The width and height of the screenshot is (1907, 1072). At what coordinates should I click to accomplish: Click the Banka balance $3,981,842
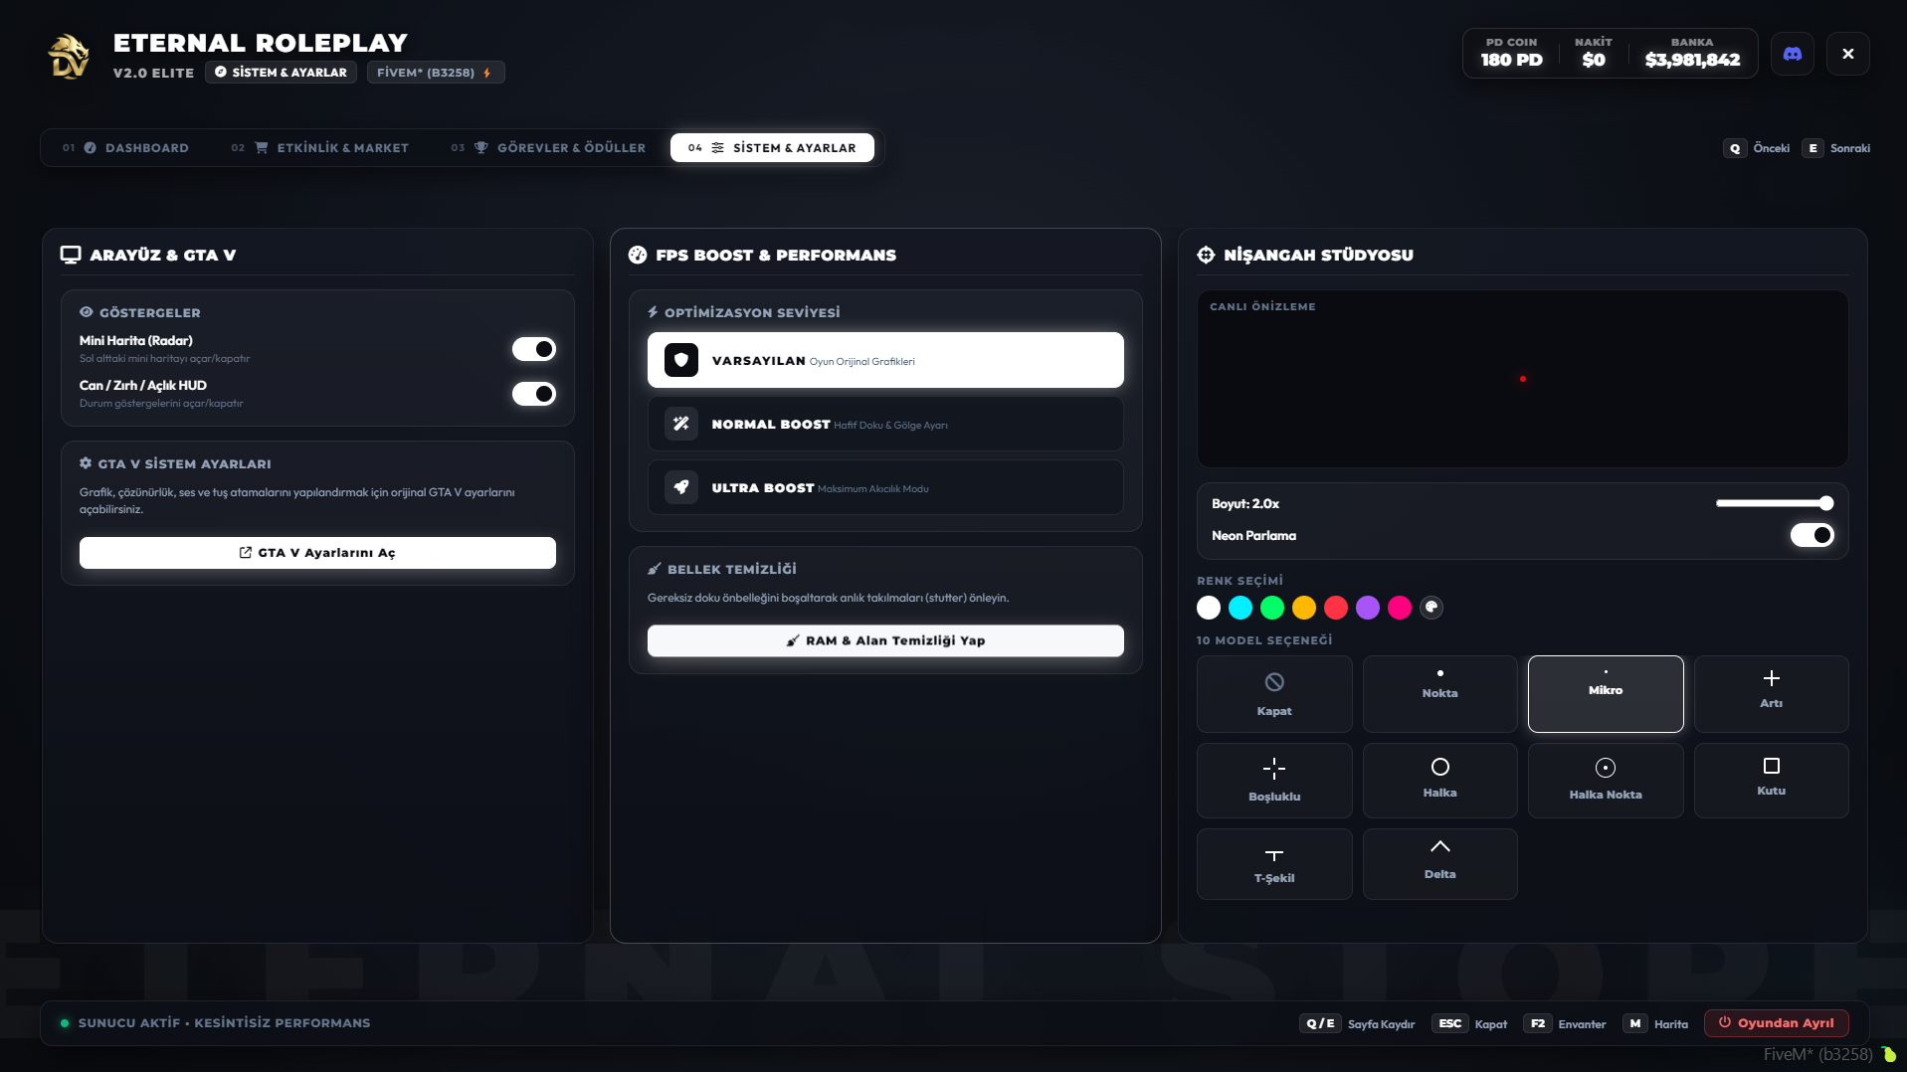click(1692, 60)
